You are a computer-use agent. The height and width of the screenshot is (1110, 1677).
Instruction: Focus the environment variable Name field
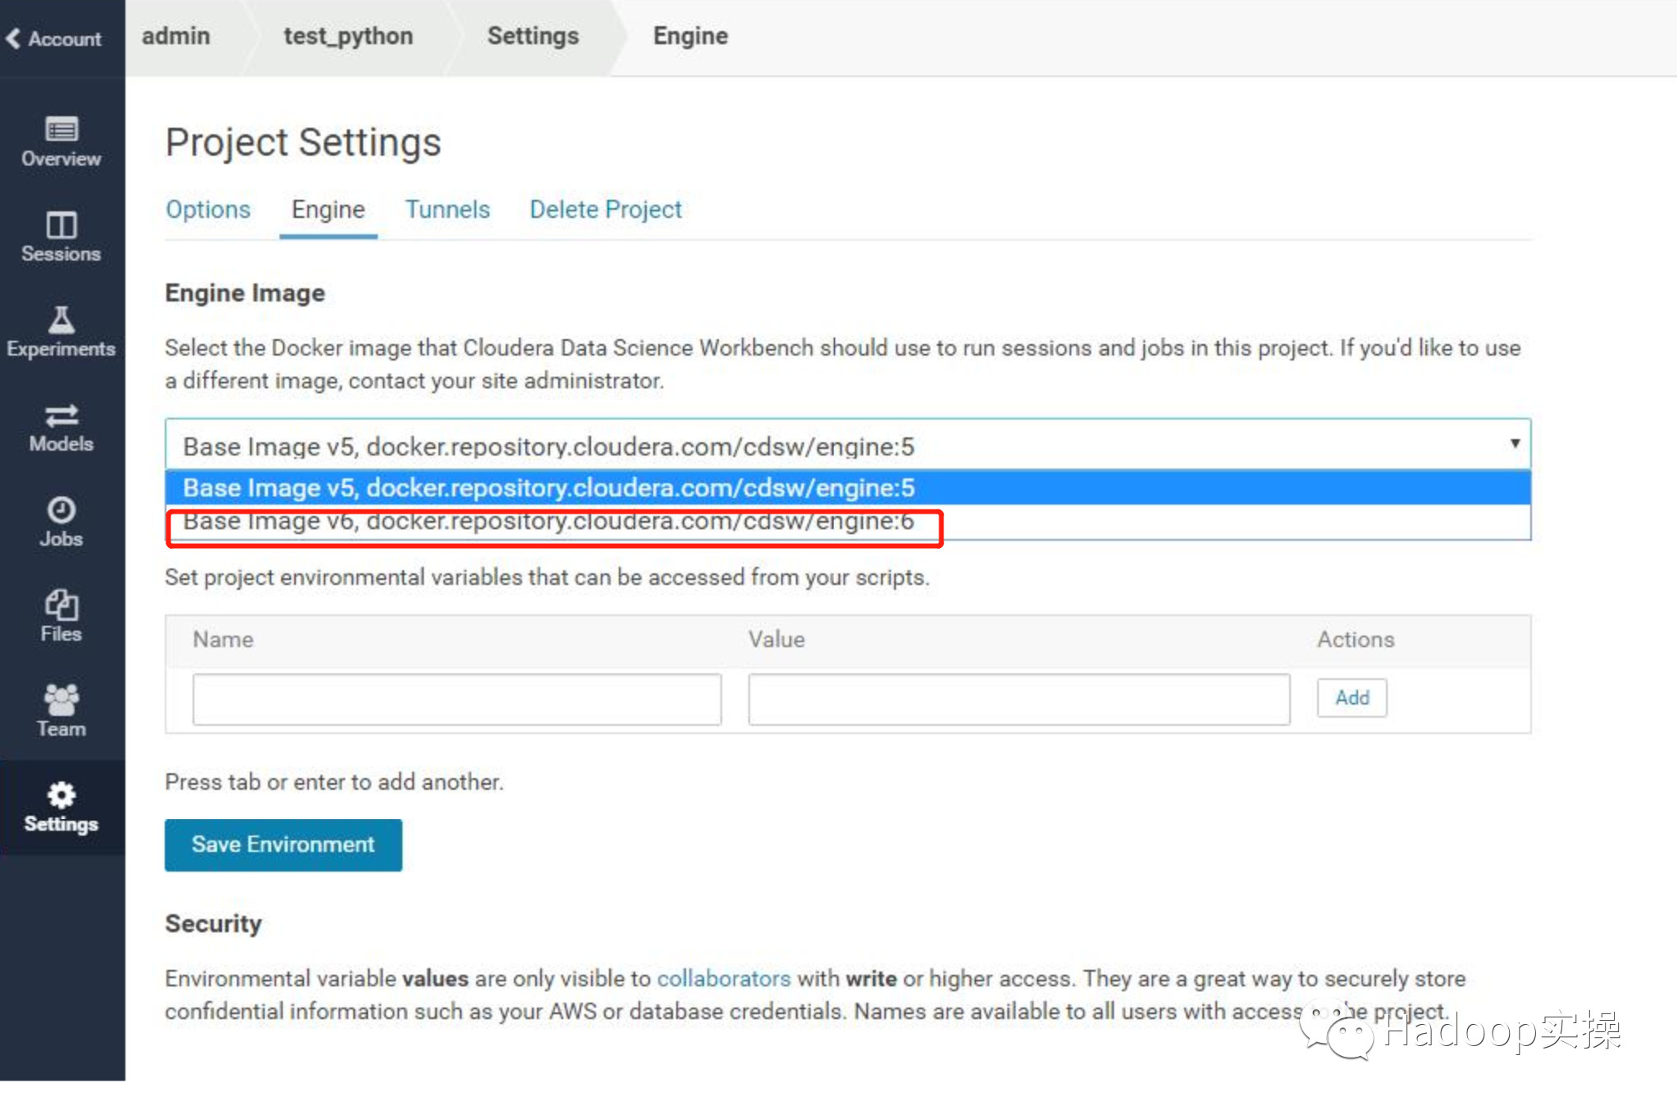[457, 699]
